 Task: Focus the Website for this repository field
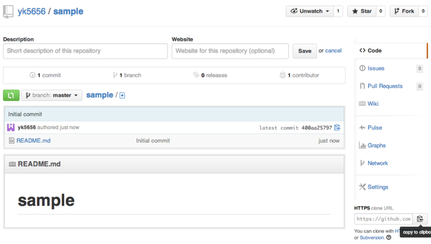[230, 51]
